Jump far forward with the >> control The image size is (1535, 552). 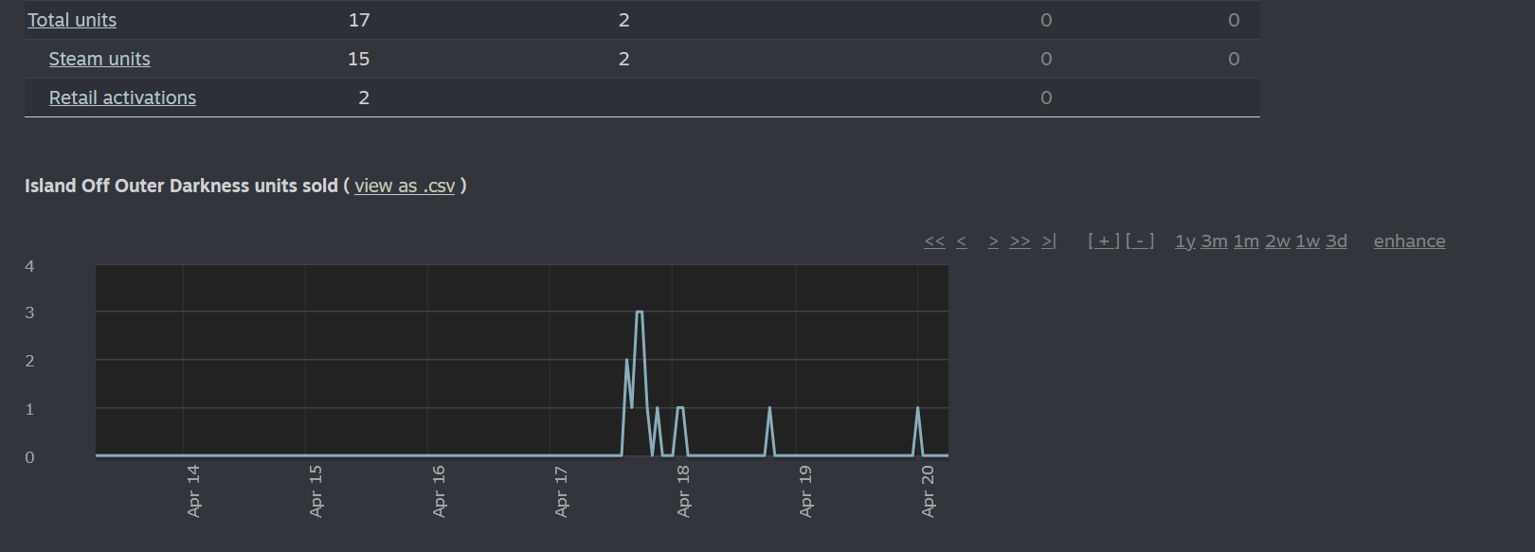click(1020, 241)
